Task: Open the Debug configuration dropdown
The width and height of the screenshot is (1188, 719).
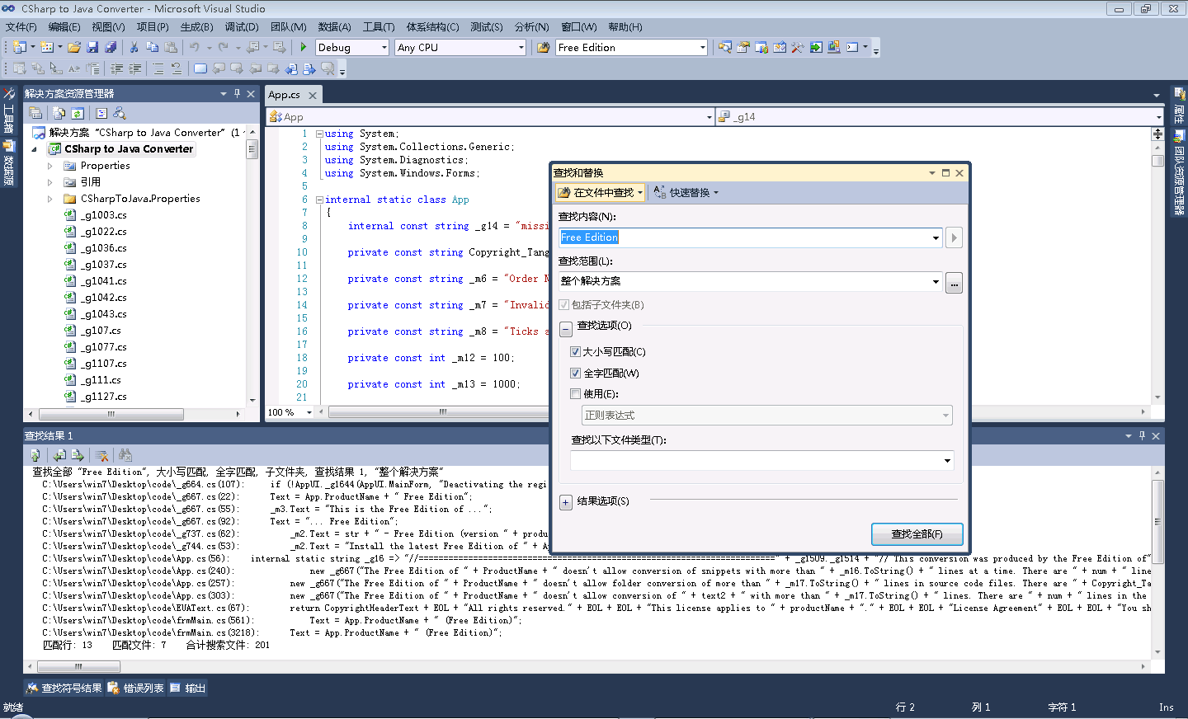Action: tap(384, 48)
